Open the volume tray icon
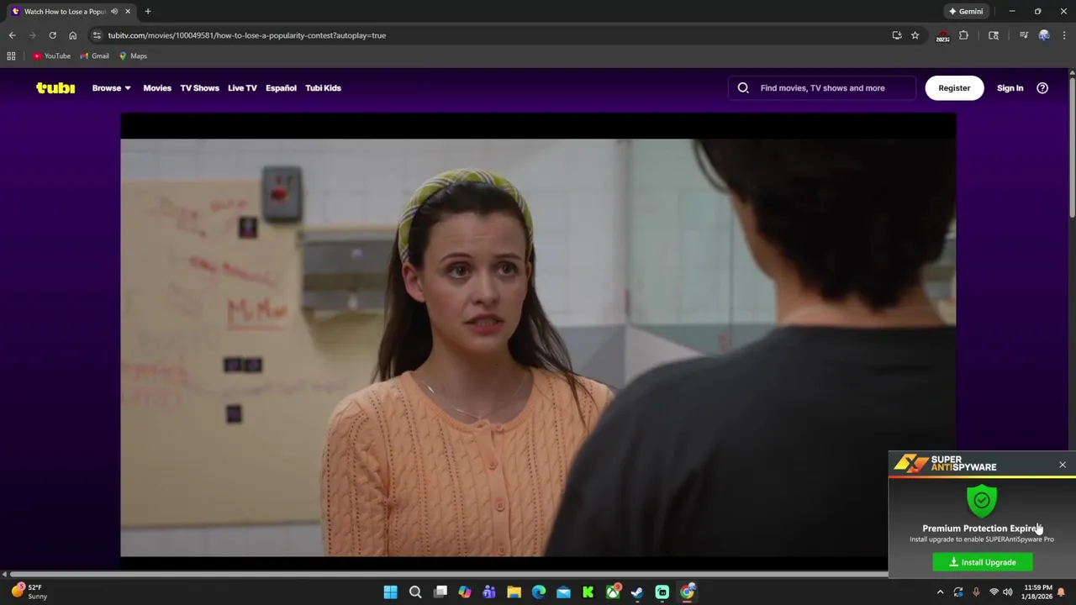Viewport: 1076px width, 605px height. [x=1008, y=592]
